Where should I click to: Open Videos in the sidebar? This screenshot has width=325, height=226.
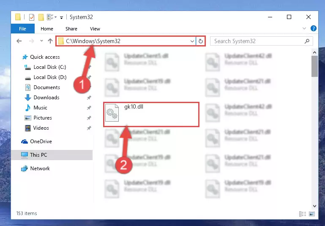tap(37, 128)
